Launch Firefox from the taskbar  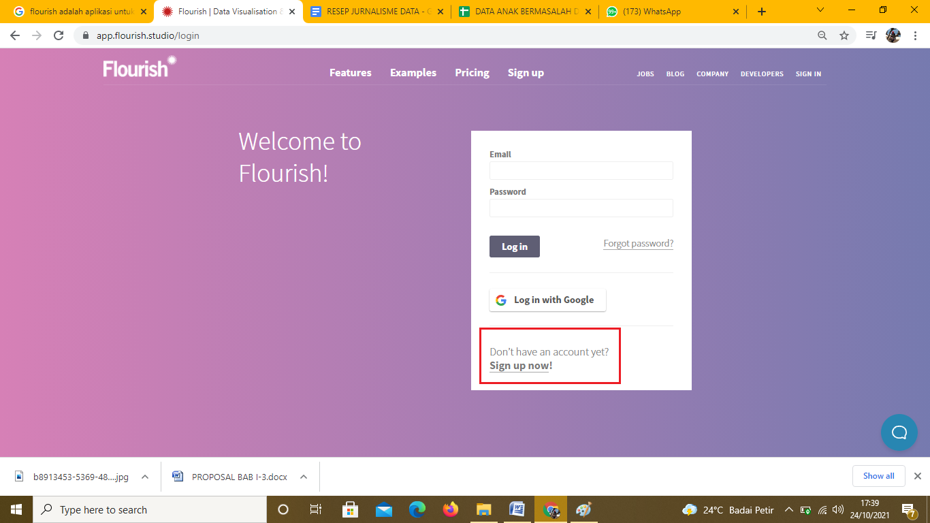tap(451, 509)
